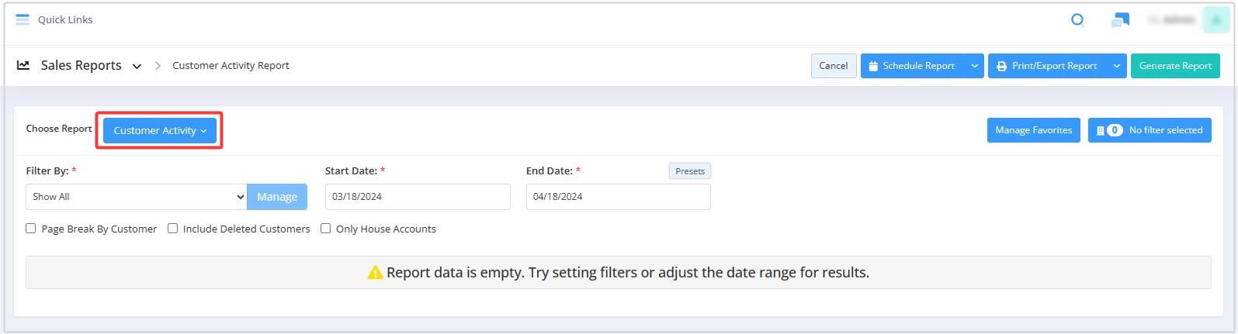Enable Page Break By Customer checkbox
The height and width of the screenshot is (334, 1238).
pos(31,229)
